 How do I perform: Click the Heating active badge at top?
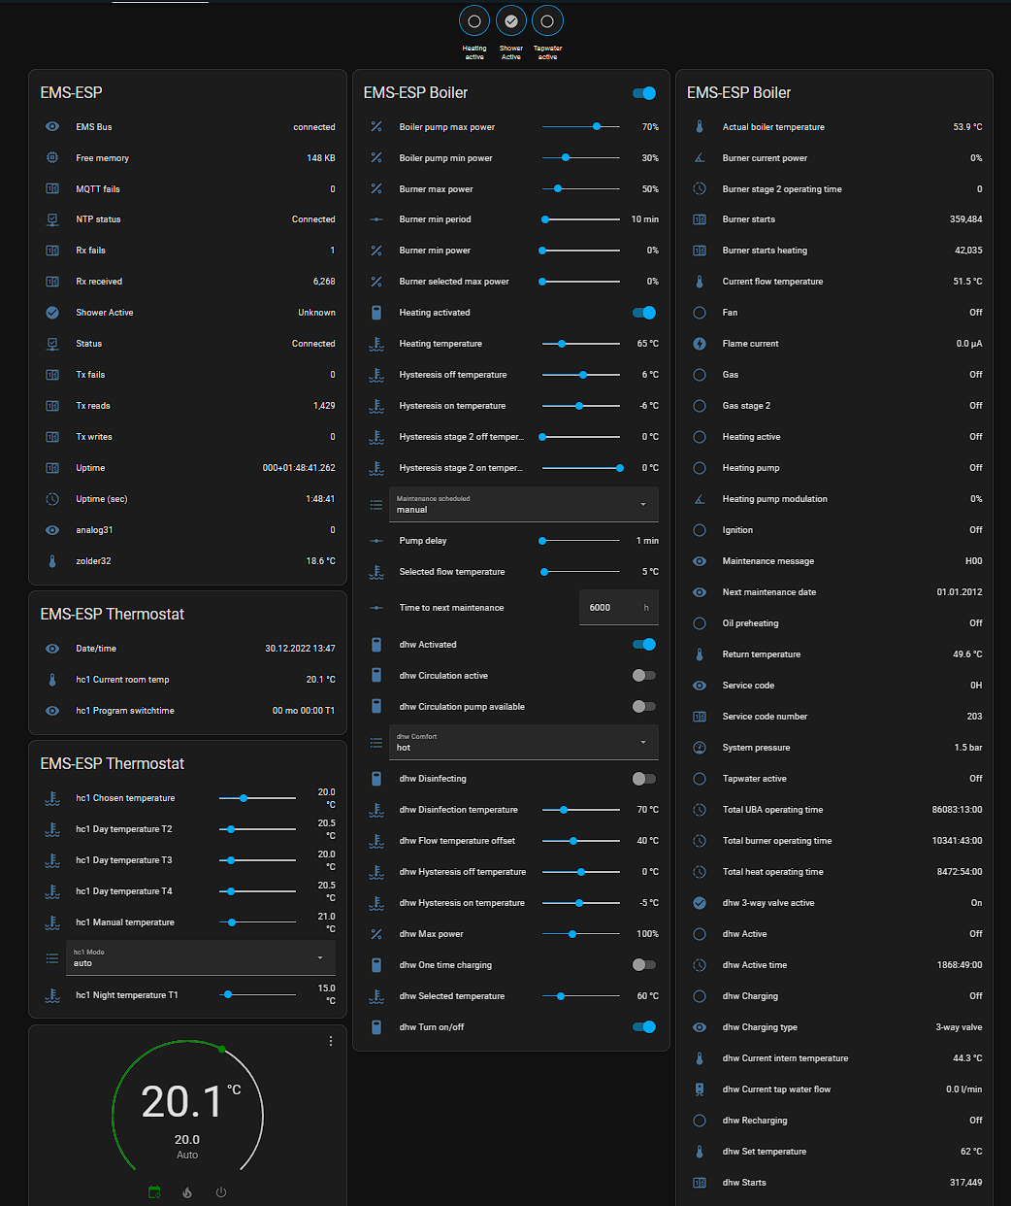point(474,21)
